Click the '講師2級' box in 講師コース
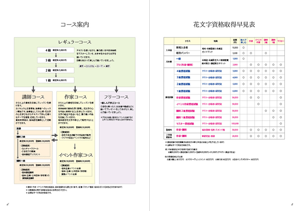Viewport: 299px width, 211px height. click(x=33, y=137)
